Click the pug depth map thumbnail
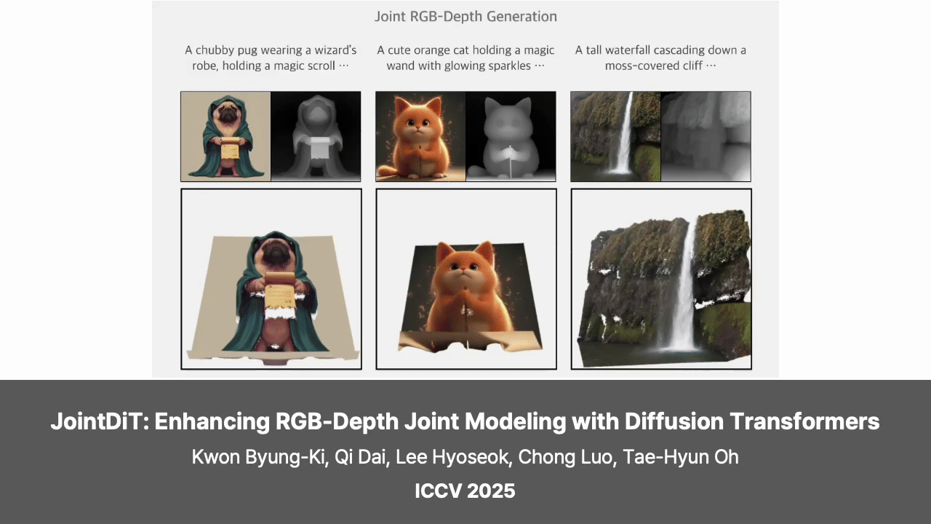The height and width of the screenshot is (524, 931). pyautogui.click(x=316, y=136)
